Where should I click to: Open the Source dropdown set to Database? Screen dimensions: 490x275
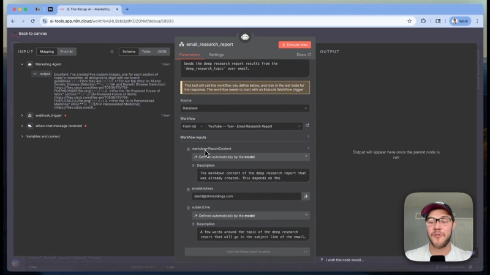tap(245, 108)
